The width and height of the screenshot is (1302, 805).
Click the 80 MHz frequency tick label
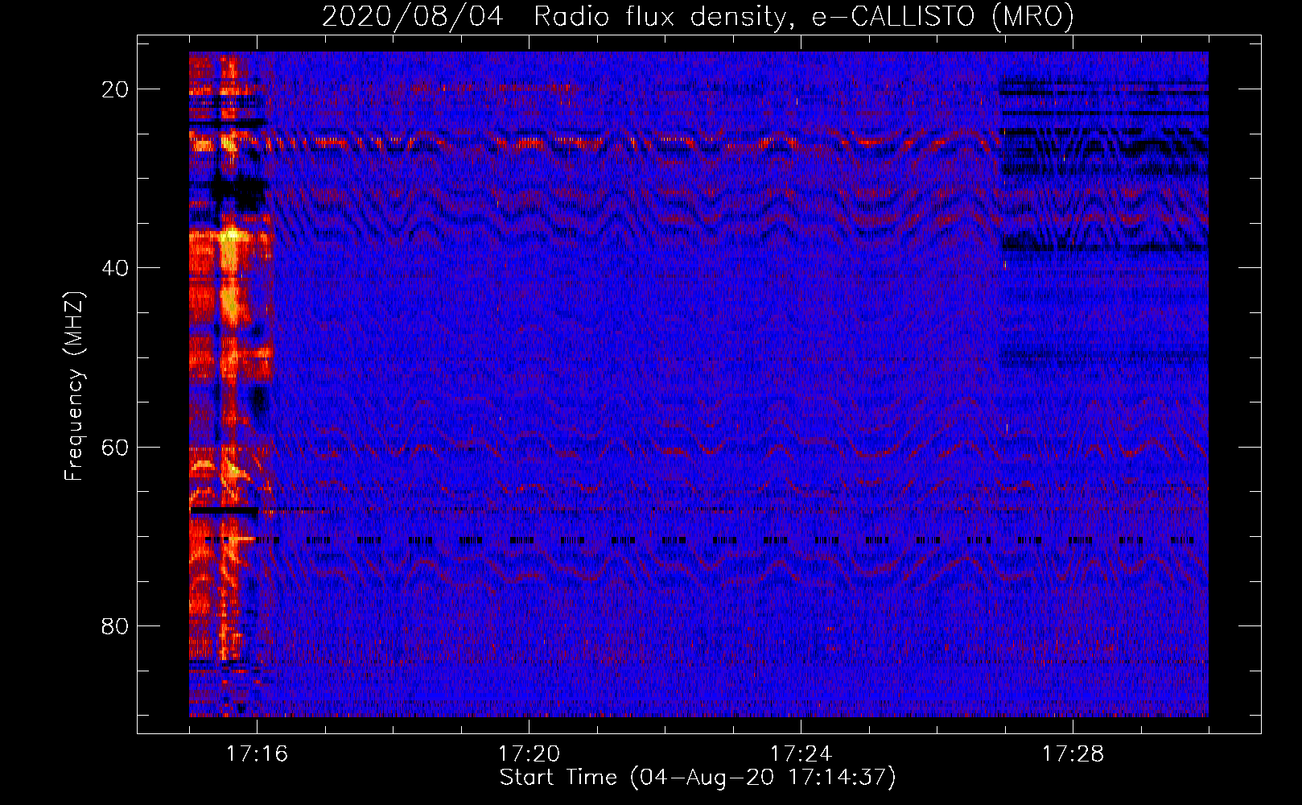pyautogui.click(x=115, y=625)
